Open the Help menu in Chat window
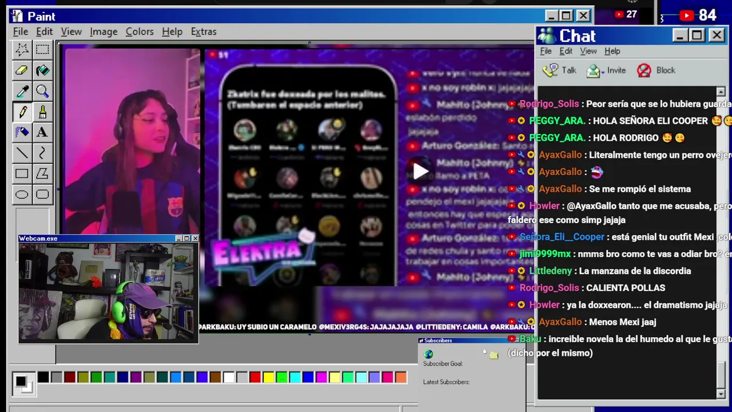 point(612,51)
